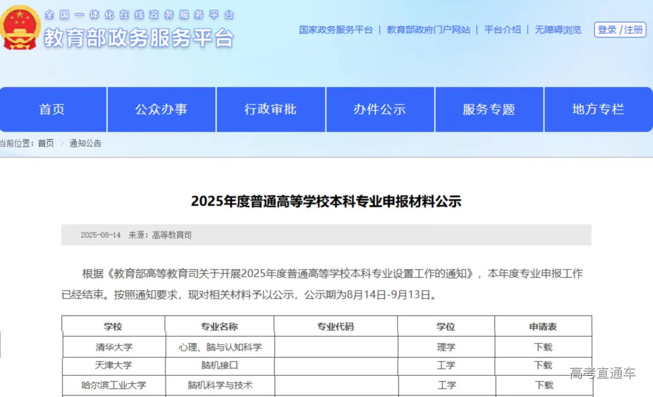653x397 pixels.
Task: Click the national emblem logo
Action: 21,27
